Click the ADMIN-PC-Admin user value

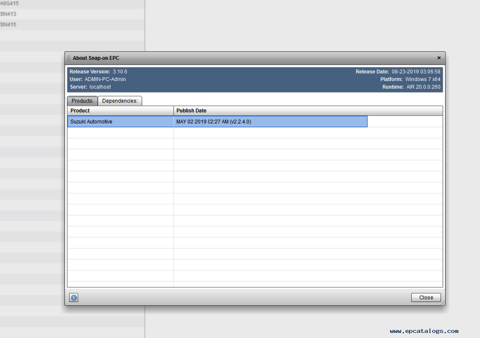105,79
